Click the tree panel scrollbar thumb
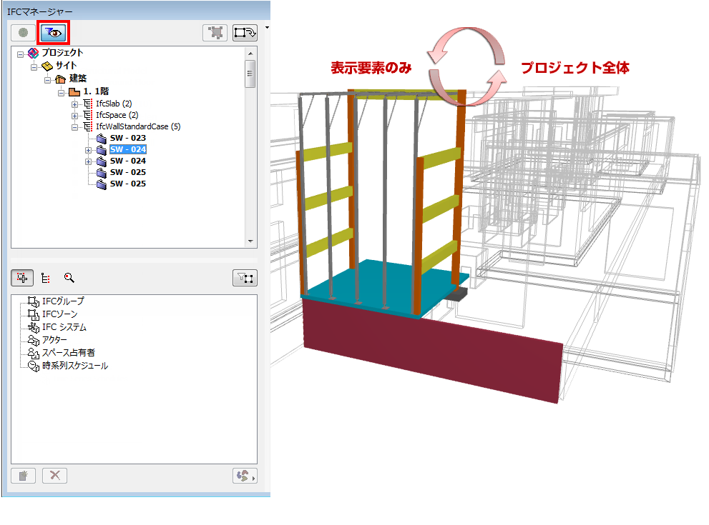Screen dimensions: 709x525 click(250, 72)
